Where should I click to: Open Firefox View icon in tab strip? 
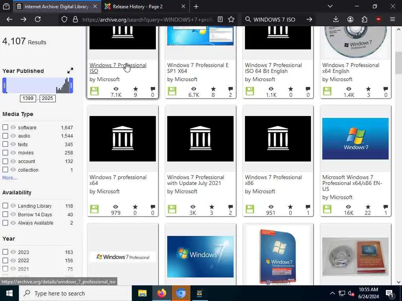click(x=6, y=6)
